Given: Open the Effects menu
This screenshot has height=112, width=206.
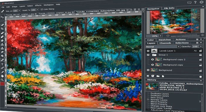Looking at the screenshot, I should [x=38, y=5].
